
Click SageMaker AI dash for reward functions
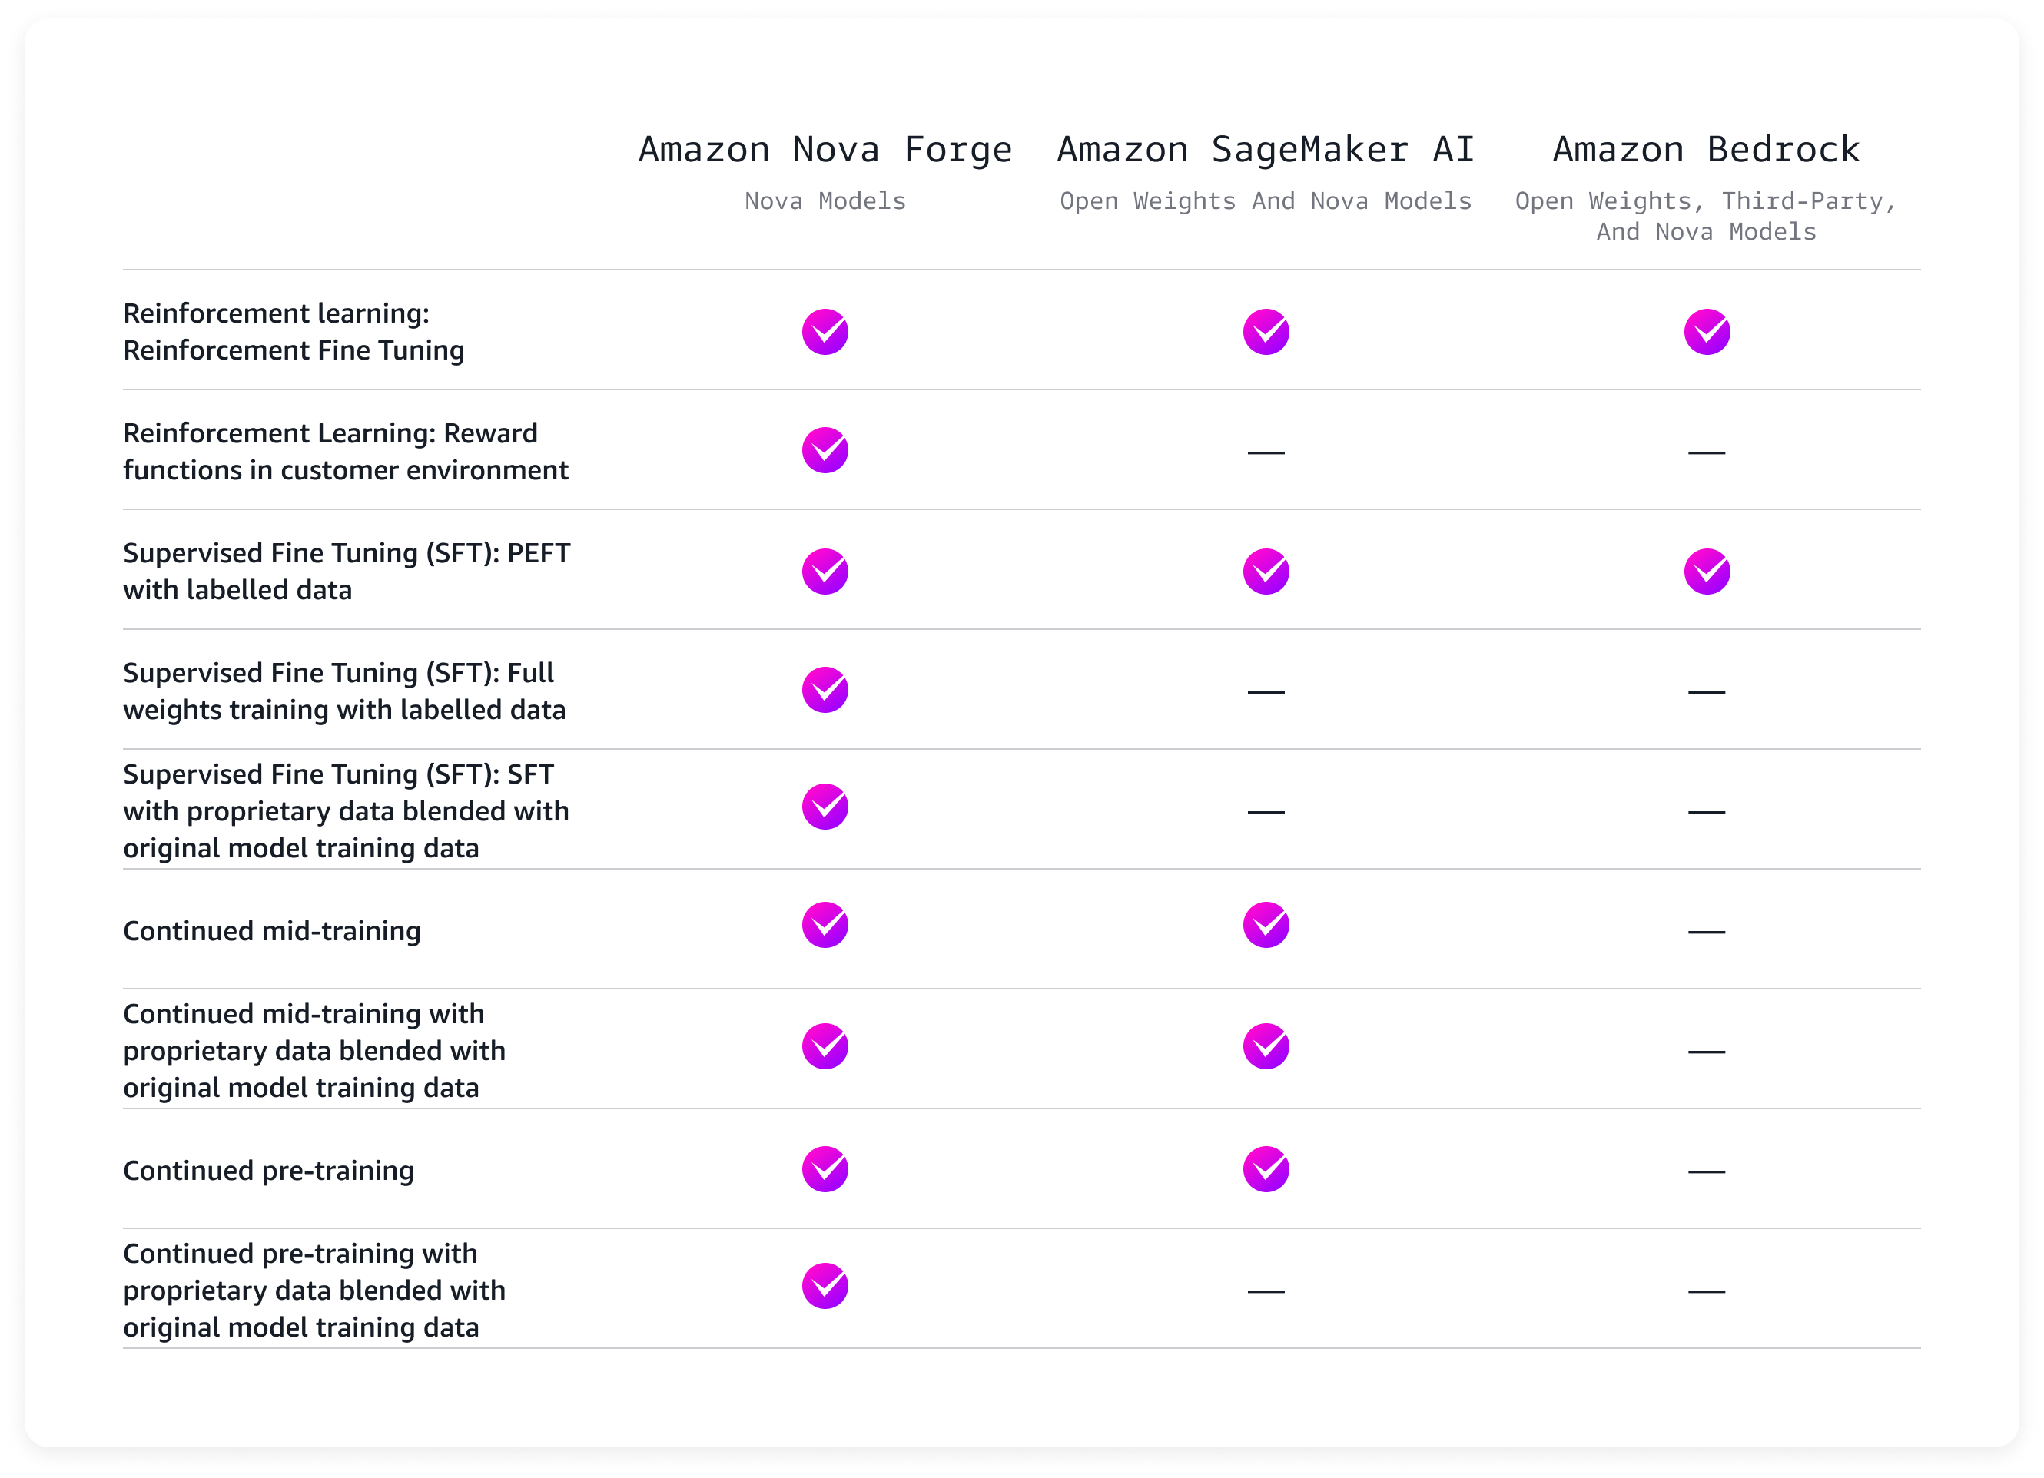click(x=1266, y=452)
